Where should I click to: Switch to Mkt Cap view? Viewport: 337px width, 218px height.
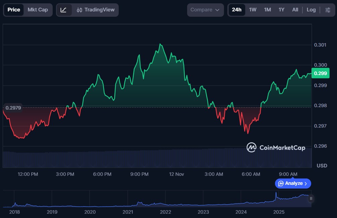click(38, 10)
